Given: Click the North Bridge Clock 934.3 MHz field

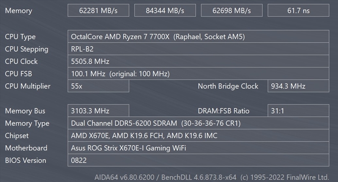Looking at the screenshot, I should point(298,86).
